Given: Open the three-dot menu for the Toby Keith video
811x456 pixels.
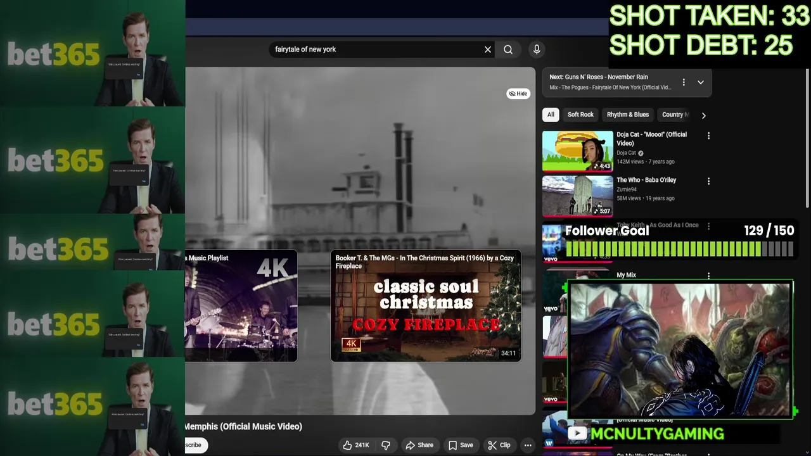Looking at the screenshot, I should [x=708, y=226].
